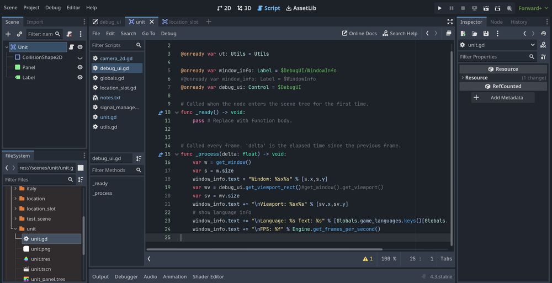Fold the _ready function at line 10
The image size is (552, 283).
177,113
